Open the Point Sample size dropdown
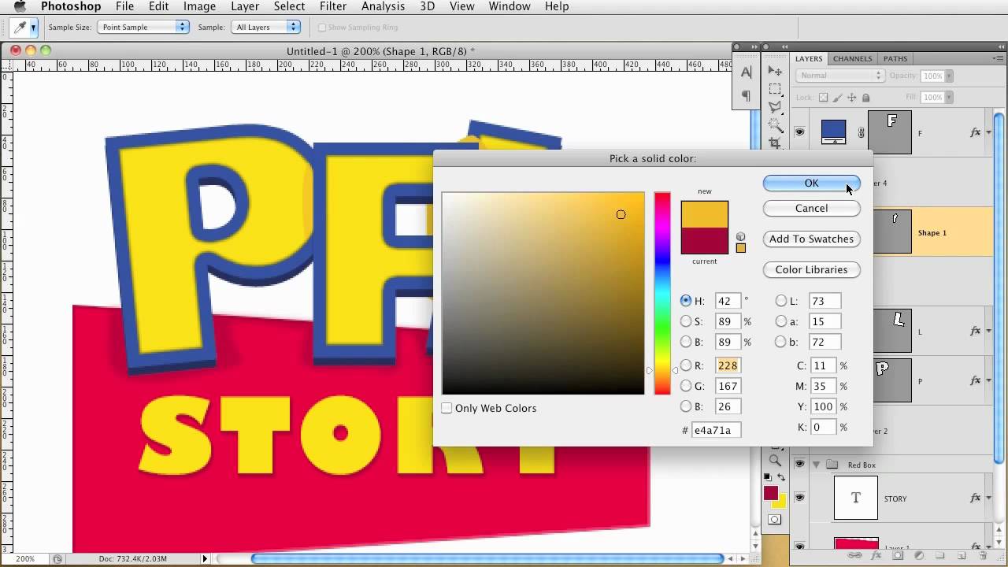The width and height of the screenshot is (1008, 567). point(143,26)
